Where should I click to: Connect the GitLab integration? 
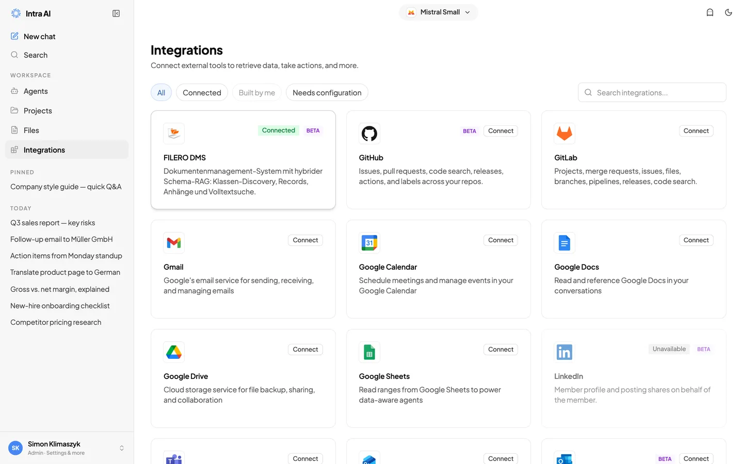[x=696, y=131]
